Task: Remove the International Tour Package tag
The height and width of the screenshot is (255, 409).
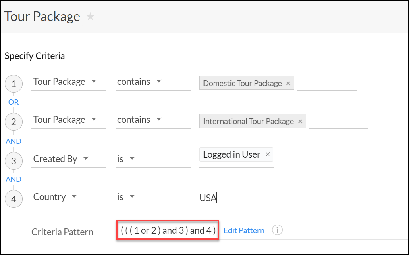Action: 300,121
